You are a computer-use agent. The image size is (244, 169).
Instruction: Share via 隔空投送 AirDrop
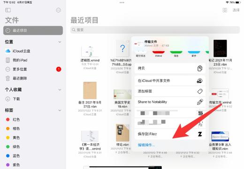[140, 54]
